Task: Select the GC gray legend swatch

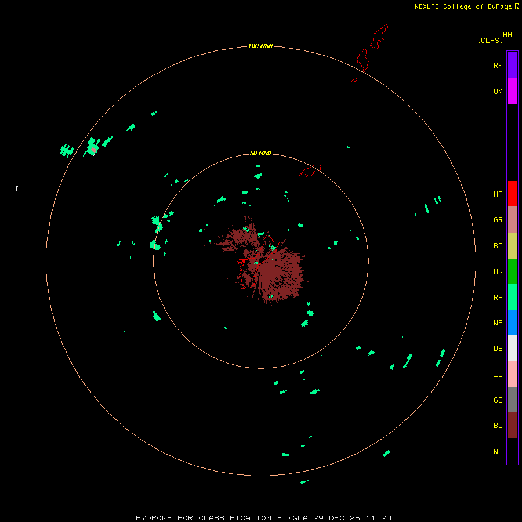Action: 512,400
